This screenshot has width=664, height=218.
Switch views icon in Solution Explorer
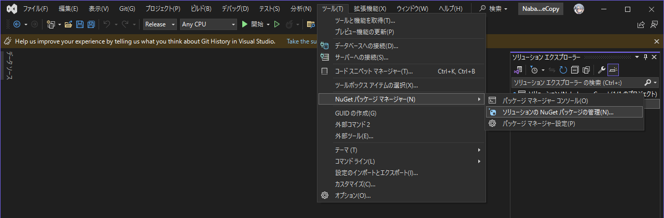click(518, 69)
